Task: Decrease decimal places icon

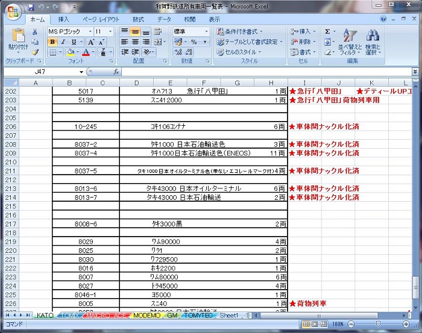Action: 189,52
